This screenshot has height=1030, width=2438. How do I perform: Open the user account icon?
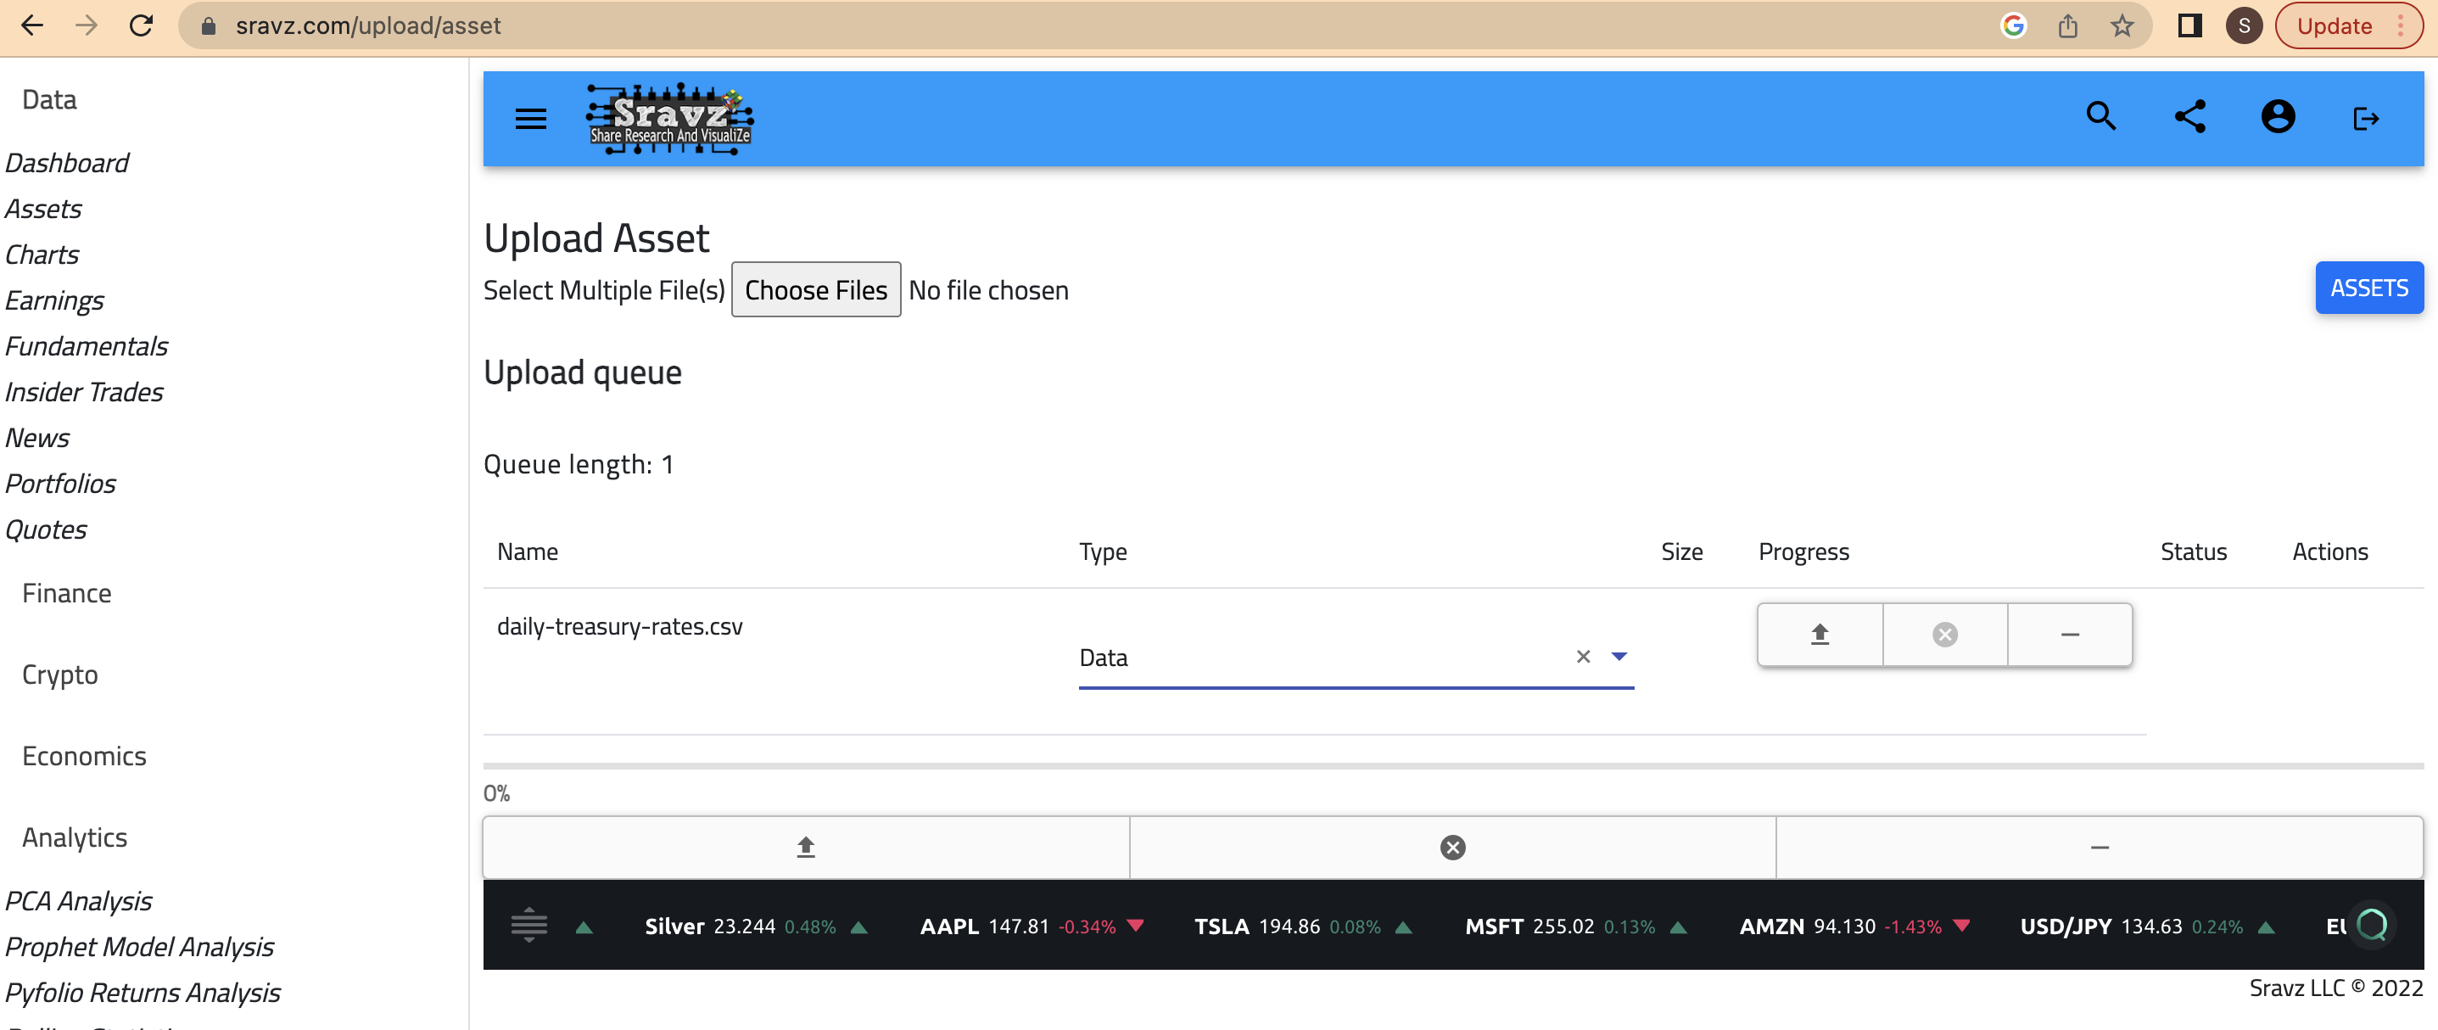click(x=2278, y=117)
